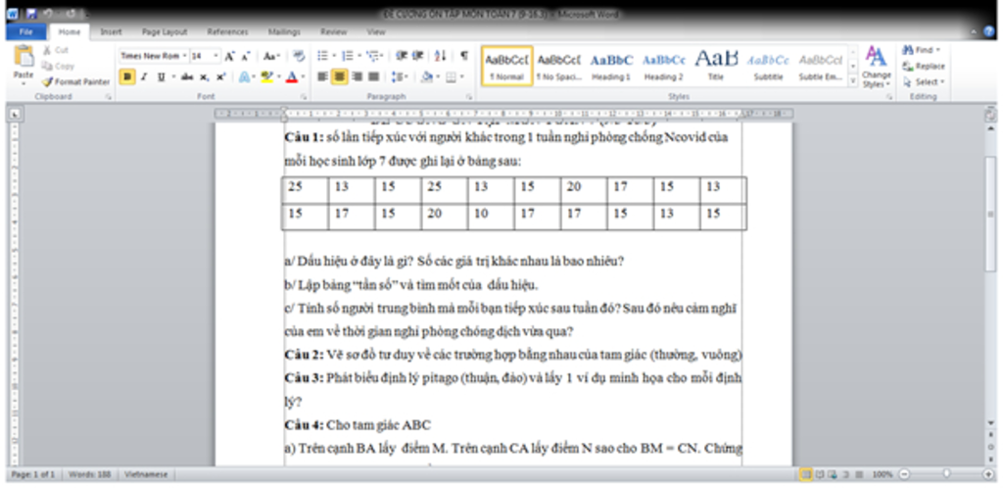The height and width of the screenshot is (488, 1003).
Task: Click the Shrink Font icon
Action: (245, 56)
